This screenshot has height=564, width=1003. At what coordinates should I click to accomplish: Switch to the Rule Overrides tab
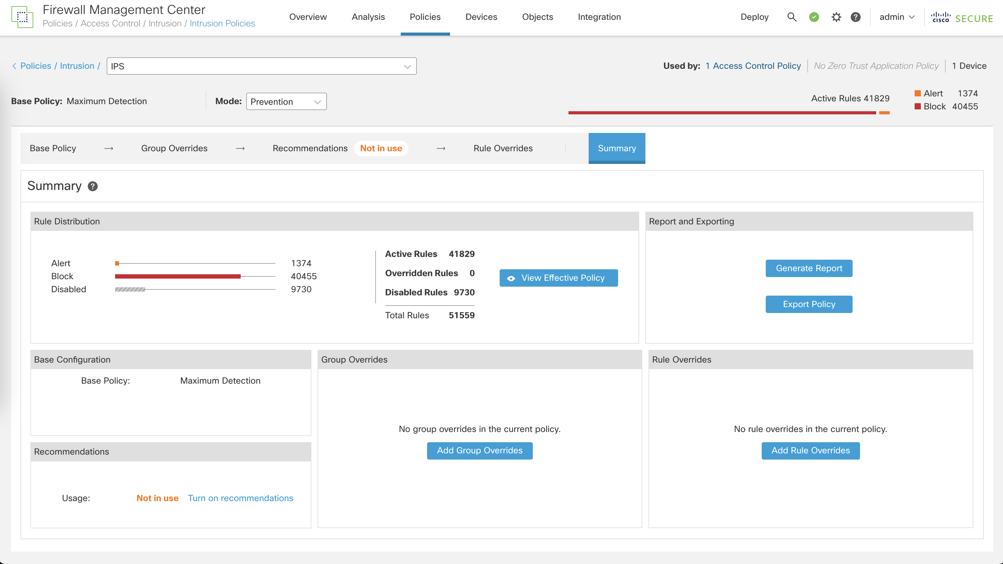tap(503, 148)
